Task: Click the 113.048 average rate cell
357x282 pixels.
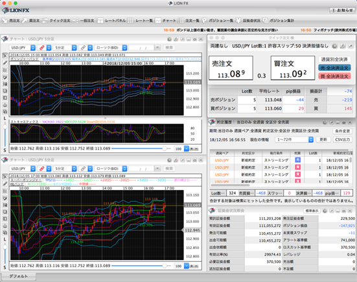Action: [x=269, y=100]
